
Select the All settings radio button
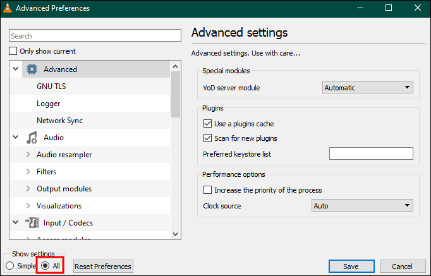point(45,266)
